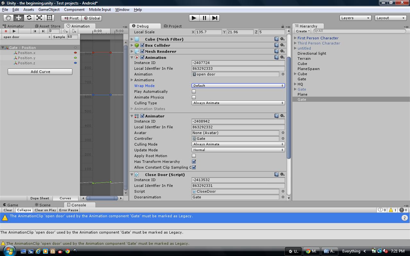Viewport: 410px width, 256px height.
Task: Select the Scale tool in toolbar
Action: tap(39, 18)
